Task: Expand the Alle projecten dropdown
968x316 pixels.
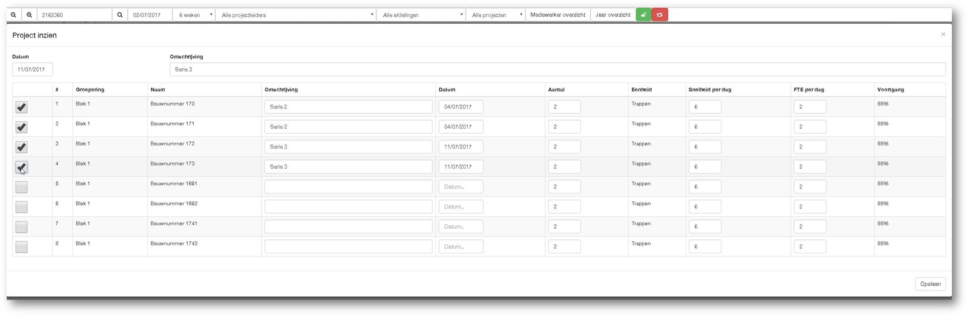Action: (495, 15)
